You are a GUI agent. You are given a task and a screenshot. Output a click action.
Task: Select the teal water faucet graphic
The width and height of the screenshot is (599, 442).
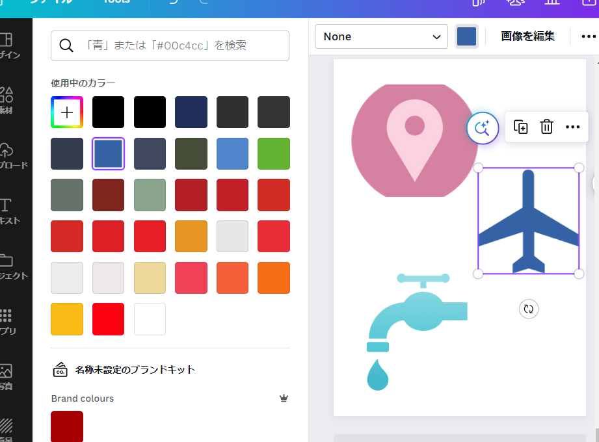point(417,331)
